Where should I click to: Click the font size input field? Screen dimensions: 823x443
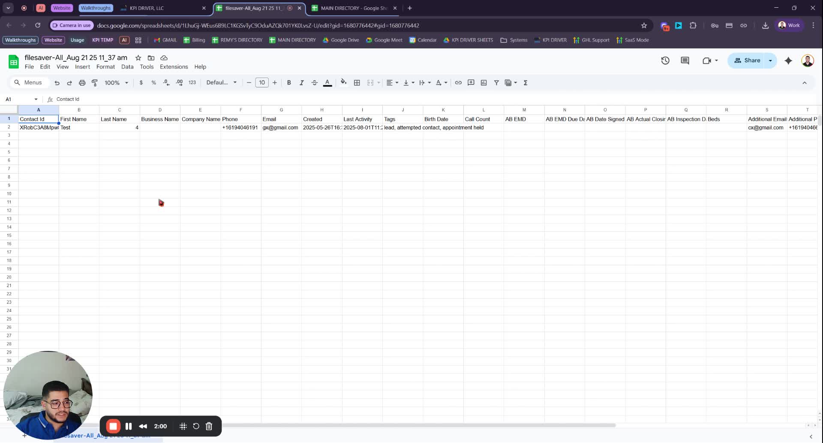[x=261, y=83]
